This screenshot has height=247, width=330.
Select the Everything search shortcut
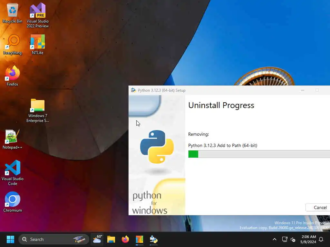tap(13, 45)
